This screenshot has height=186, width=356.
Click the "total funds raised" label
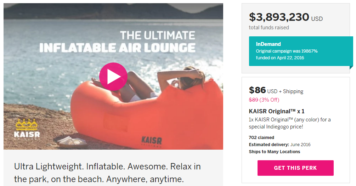269,28
